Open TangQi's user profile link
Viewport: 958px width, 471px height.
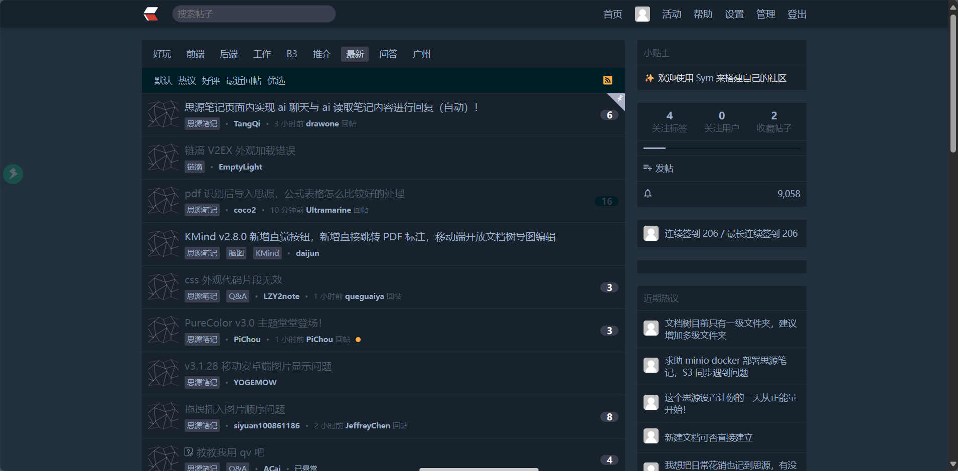pos(246,123)
